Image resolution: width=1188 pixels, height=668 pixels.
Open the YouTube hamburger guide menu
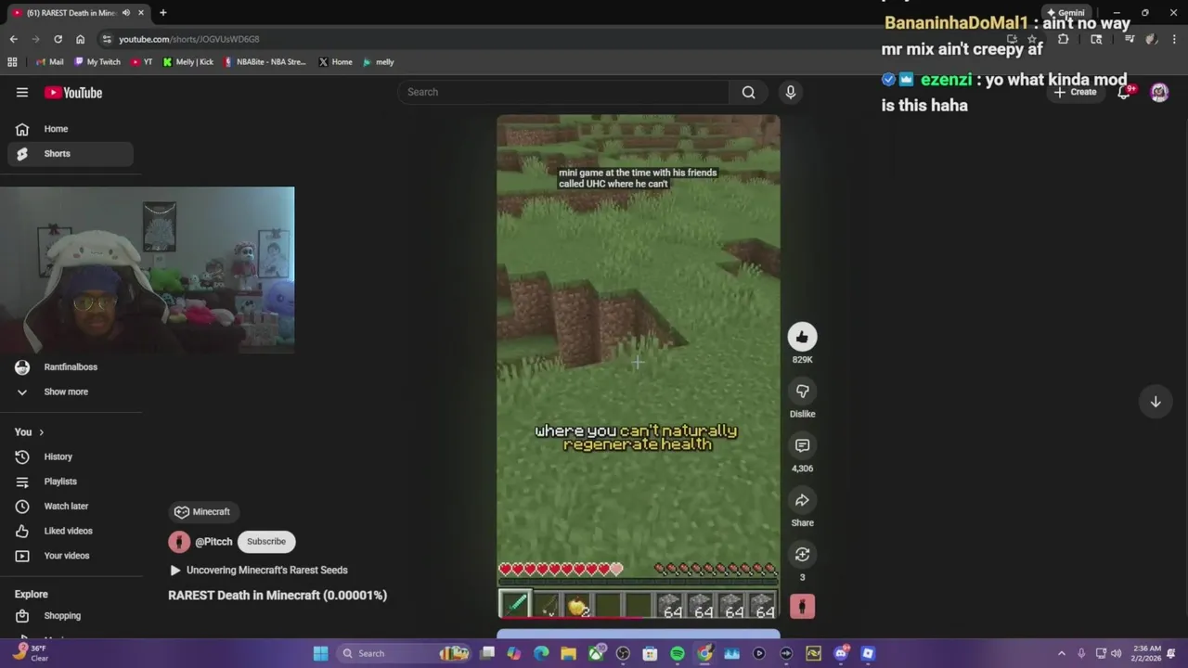[22, 93]
